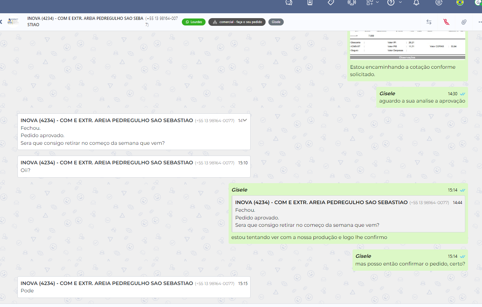Screen dimensions: 482x307
Task: Expand the apps grid dropdown arrow
Action: click(x=377, y=2)
